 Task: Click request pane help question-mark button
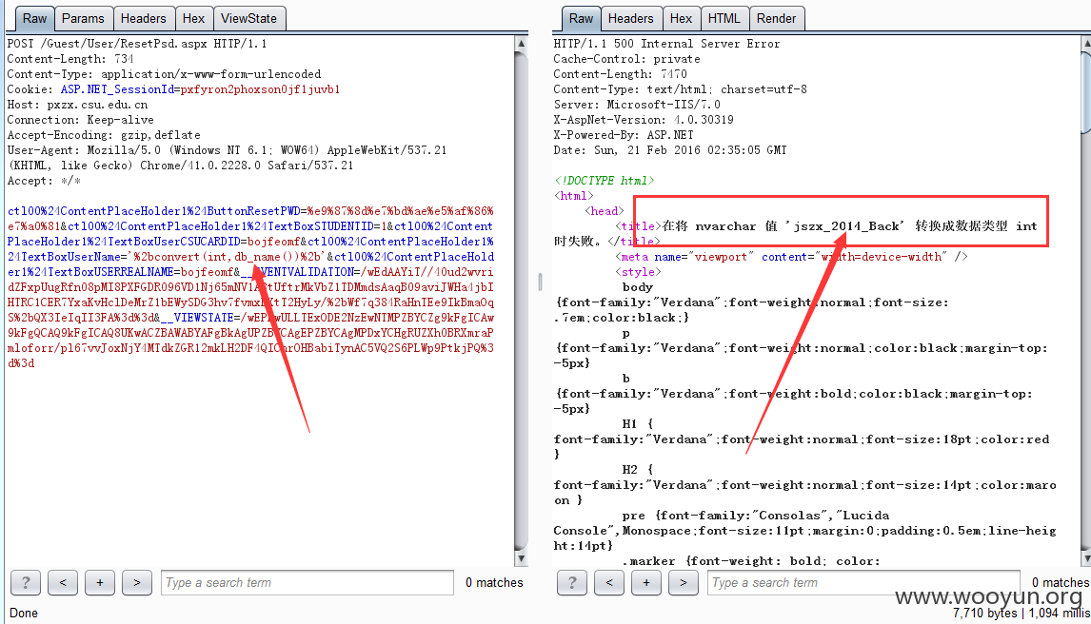pyautogui.click(x=26, y=582)
